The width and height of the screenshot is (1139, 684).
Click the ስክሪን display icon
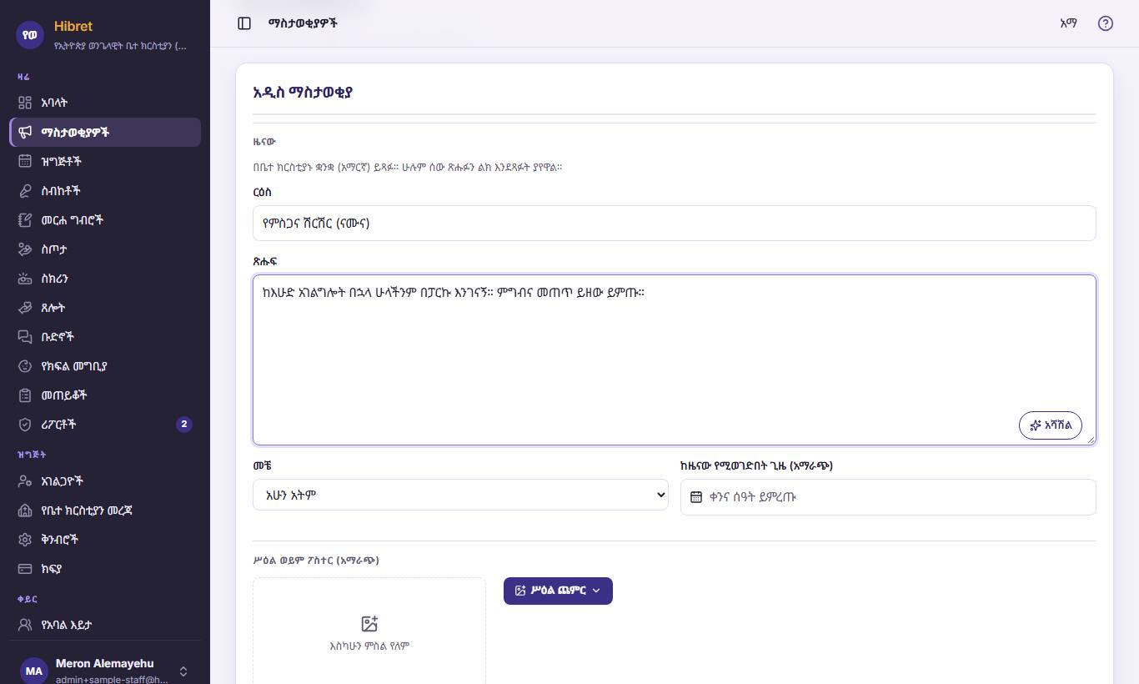(25, 279)
